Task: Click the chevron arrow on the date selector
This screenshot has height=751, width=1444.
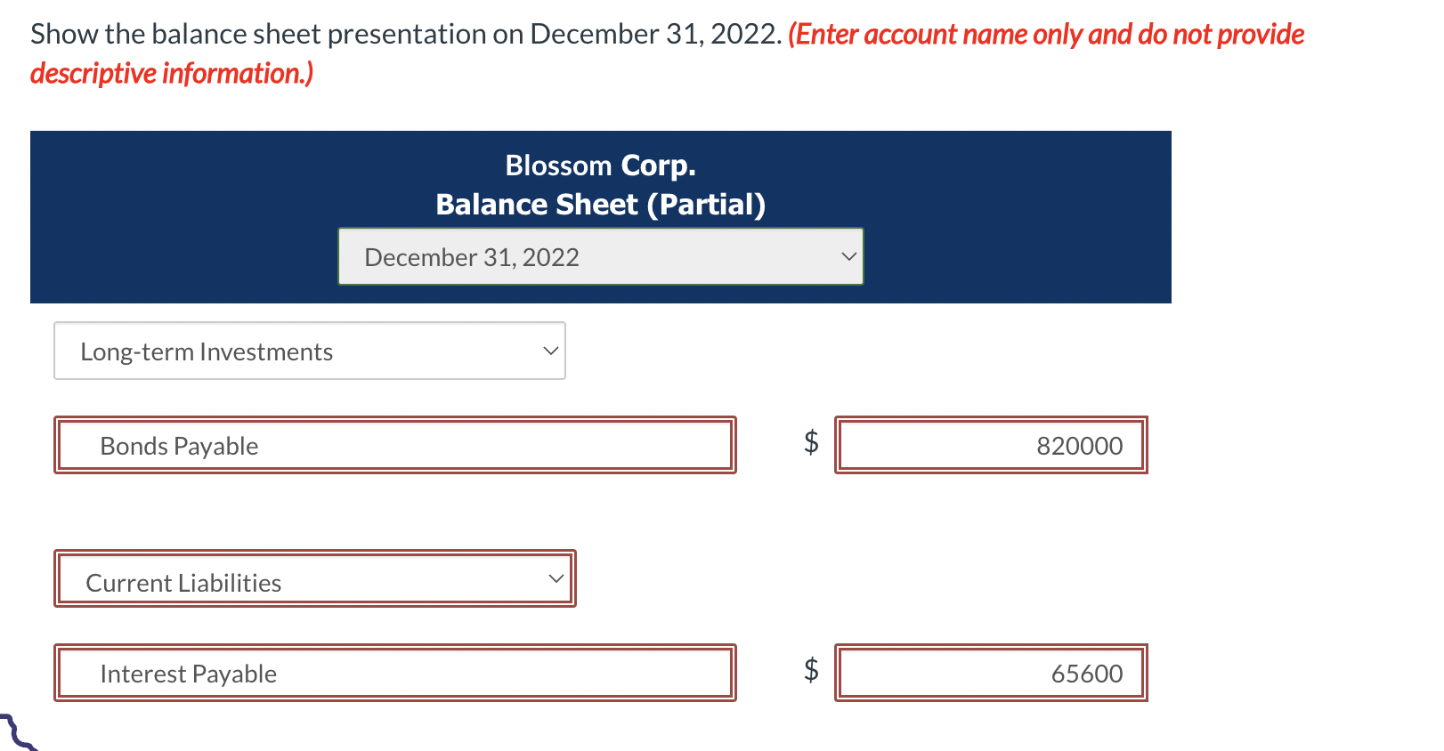Action: [x=848, y=257]
